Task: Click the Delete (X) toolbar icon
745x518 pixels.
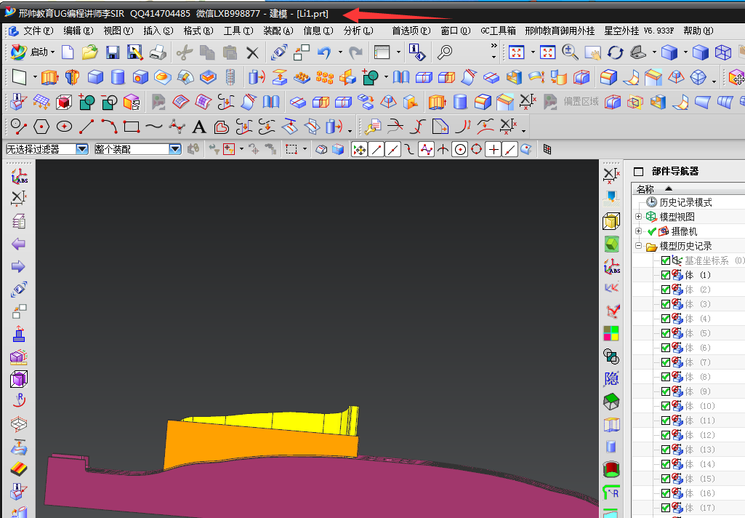Action: (x=252, y=52)
